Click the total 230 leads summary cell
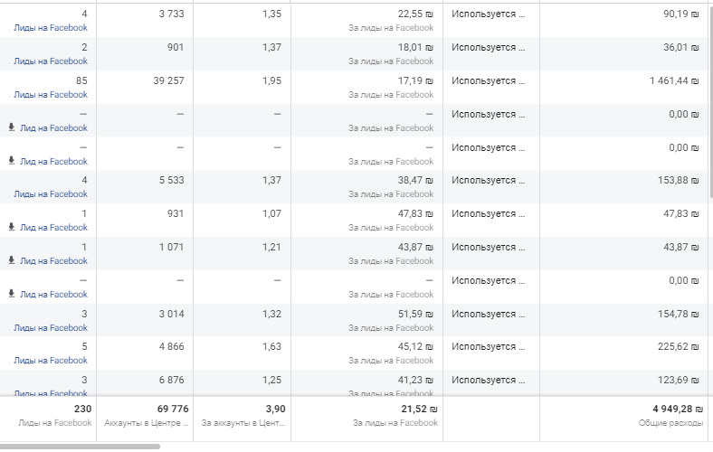713x452 pixels. (x=83, y=410)
